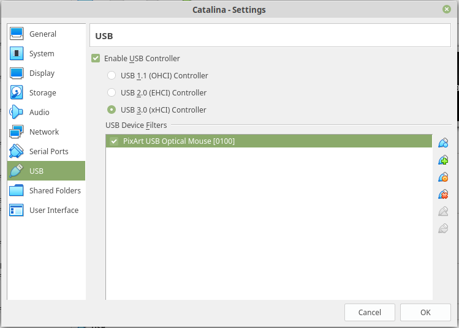Confirm settings with the OK button
The height and width of the screenshot is (328, 459).
[425, 313]
